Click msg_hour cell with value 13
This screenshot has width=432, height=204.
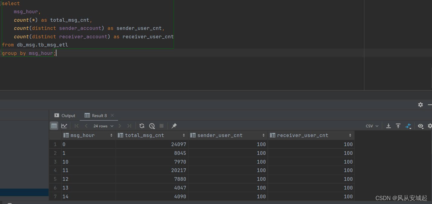click(88, 188)
